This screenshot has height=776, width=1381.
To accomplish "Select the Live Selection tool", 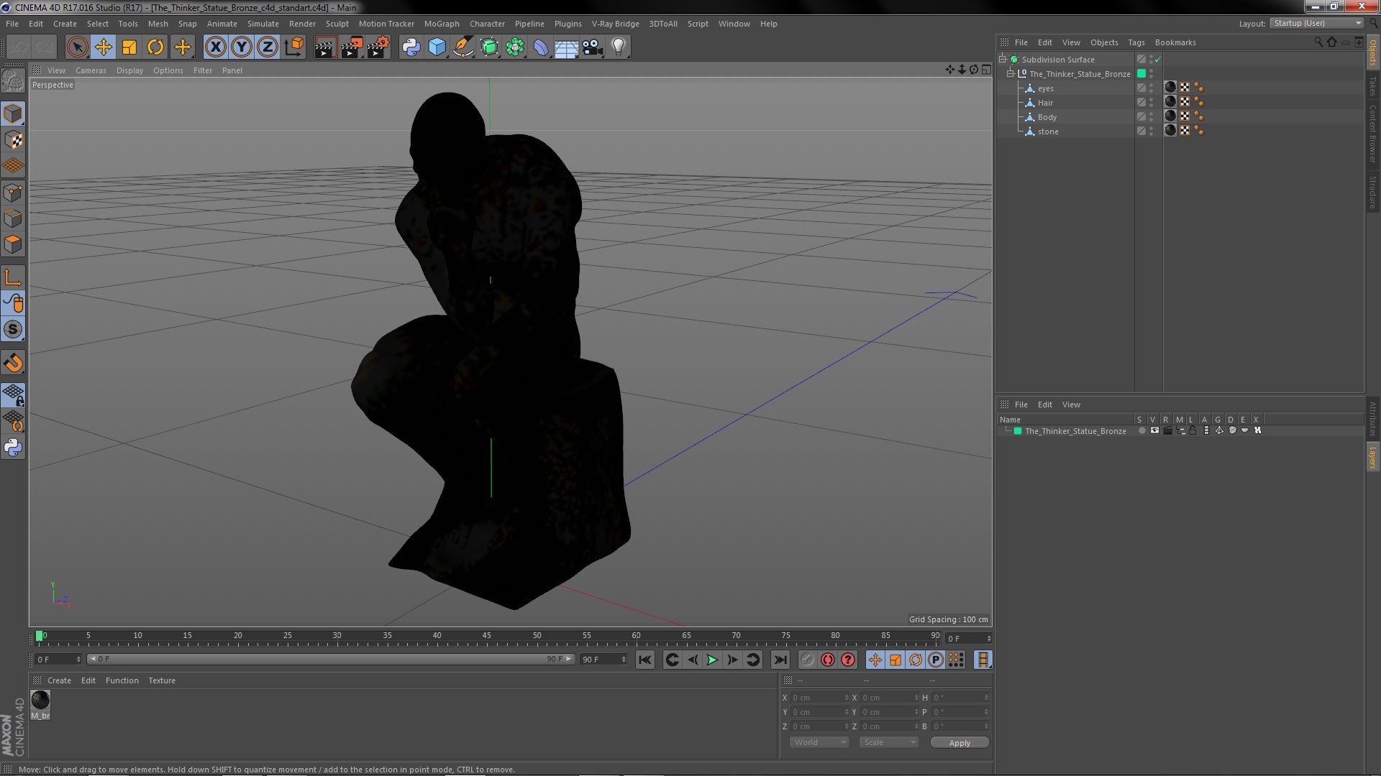I will tap(77, 47).
